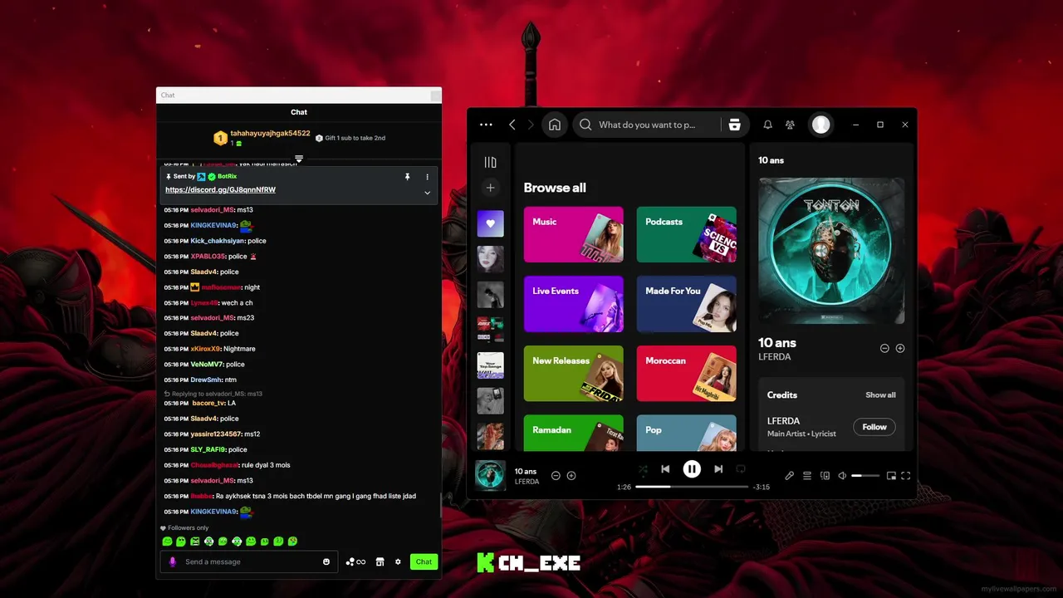Open pinned message three-dot options
1063x598 pixels.
(427, 177)
